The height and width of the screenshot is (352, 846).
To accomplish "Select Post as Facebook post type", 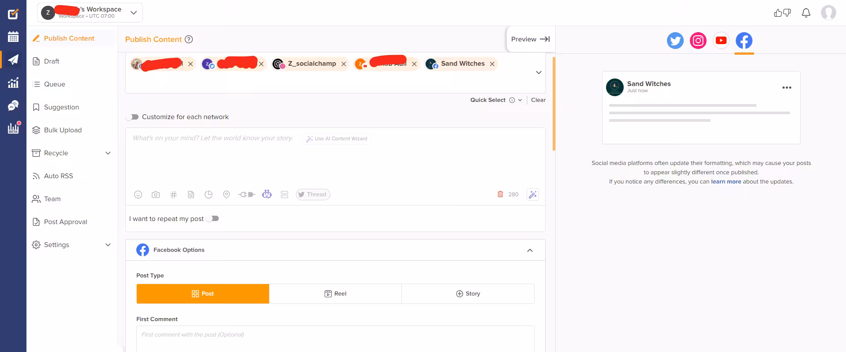I will click(x=203, y=294).
